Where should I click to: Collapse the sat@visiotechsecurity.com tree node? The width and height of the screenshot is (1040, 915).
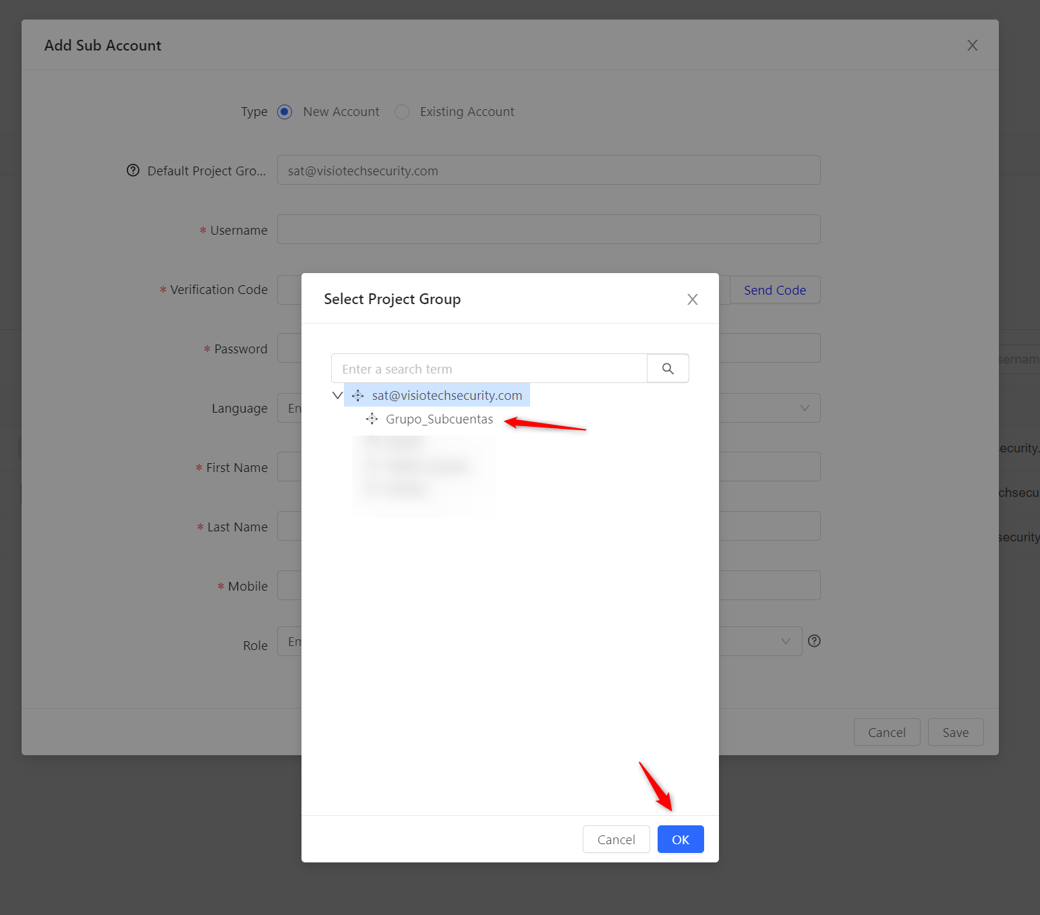point(337,396)
